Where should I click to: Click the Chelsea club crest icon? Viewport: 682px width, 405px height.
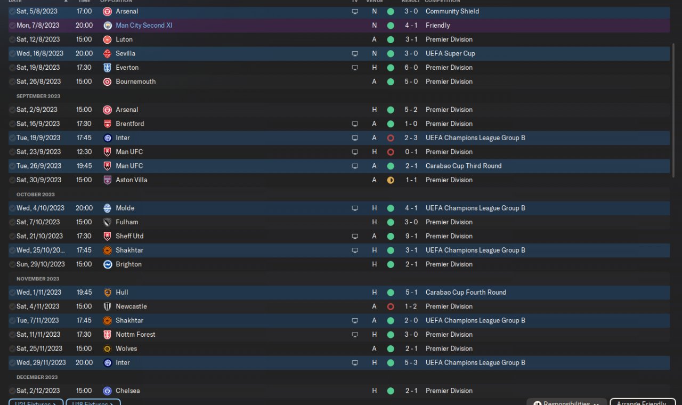[x=107, y=391]
